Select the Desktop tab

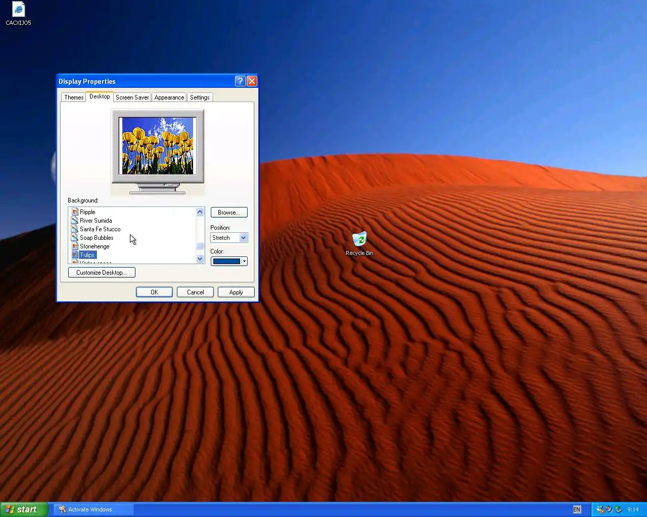[x=100, y=96]
